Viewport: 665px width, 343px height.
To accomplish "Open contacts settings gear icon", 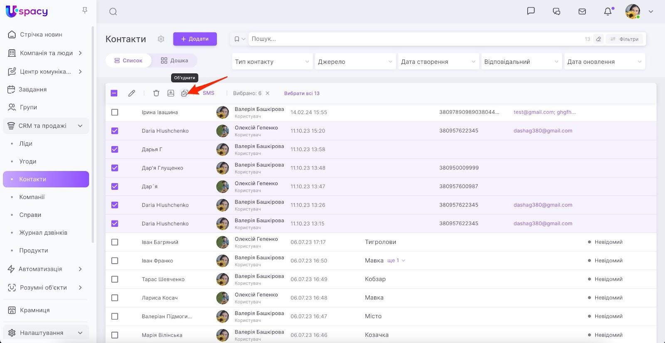I will point(161,39).
